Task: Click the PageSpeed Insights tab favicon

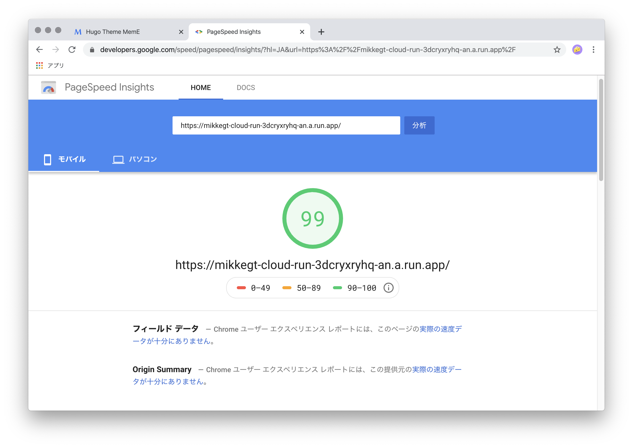Action: click(199, 32)
